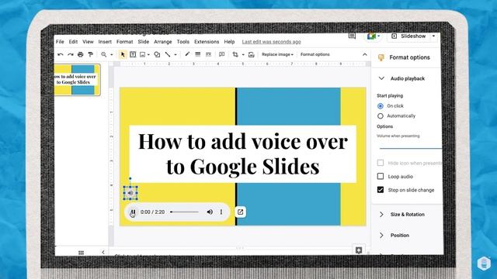The image size is (497, 279).
Task: Open the Format menu
Action: (x=124, y=42)
